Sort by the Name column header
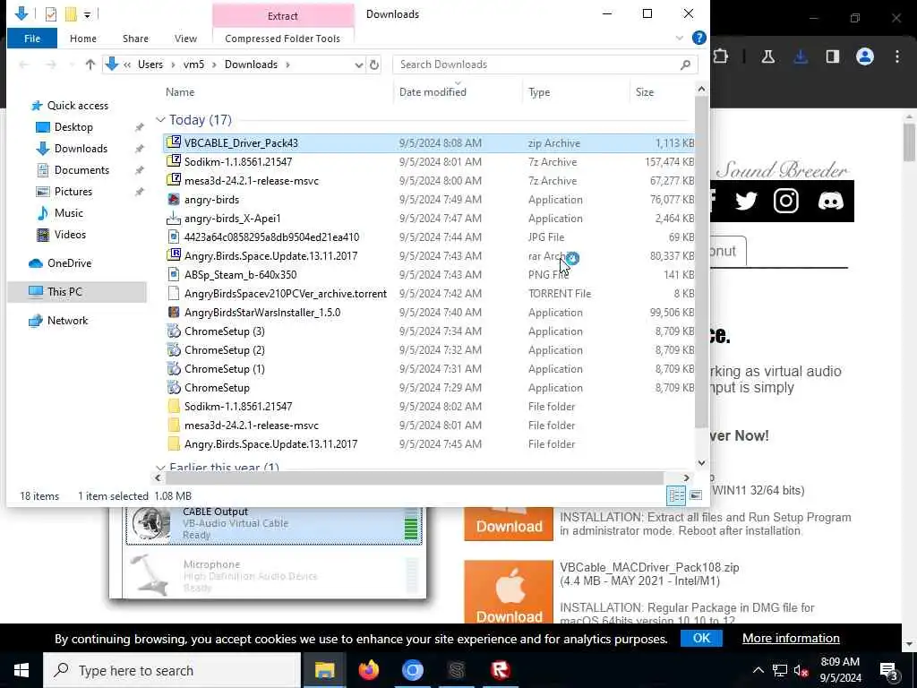 [x=179, y=92]
